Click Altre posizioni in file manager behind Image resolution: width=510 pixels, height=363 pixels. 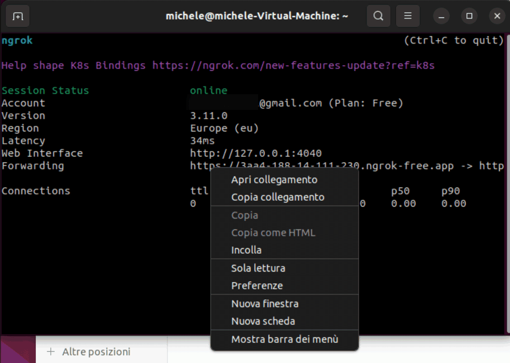click(96, 352)
